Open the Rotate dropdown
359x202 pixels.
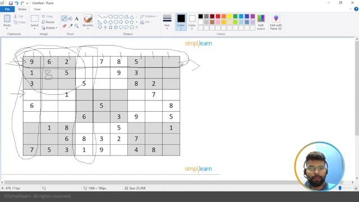coord(49,27)
